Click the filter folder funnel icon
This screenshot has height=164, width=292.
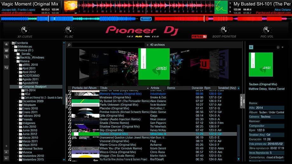pos(6,57)
